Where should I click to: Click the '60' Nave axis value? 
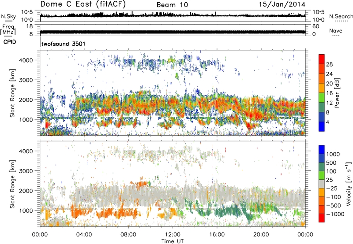(x=315, y=26)
